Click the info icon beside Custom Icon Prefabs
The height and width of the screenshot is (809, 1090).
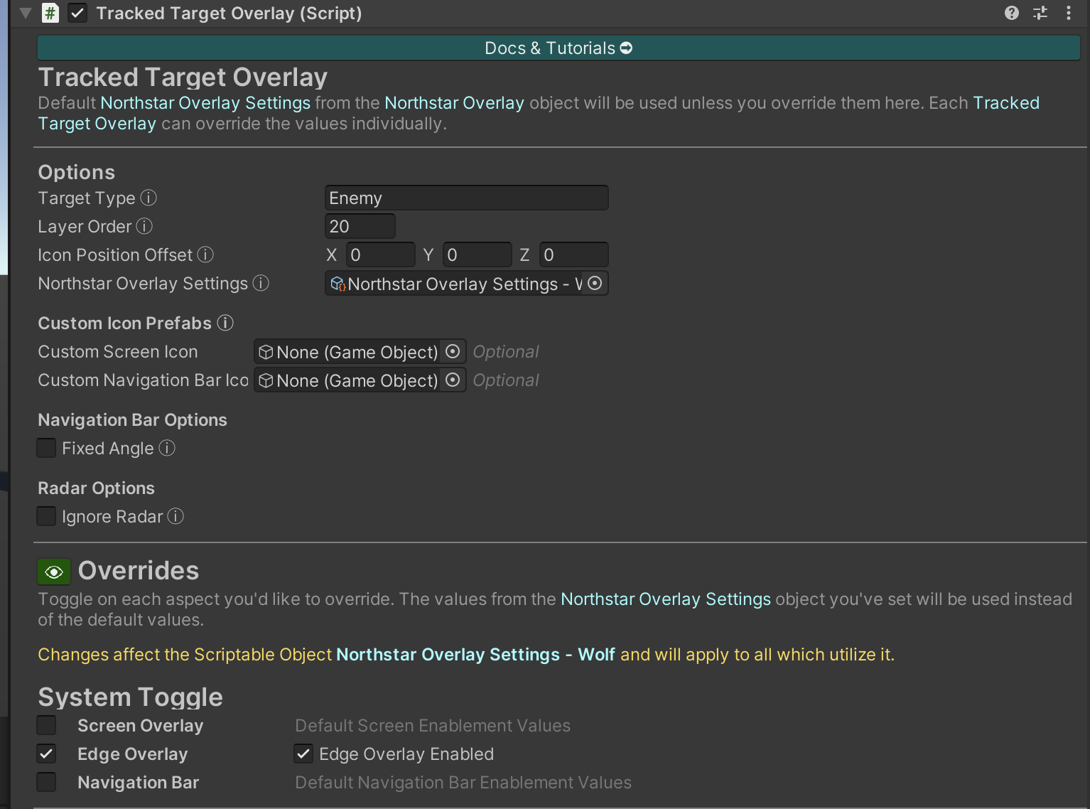pos(225,323)
